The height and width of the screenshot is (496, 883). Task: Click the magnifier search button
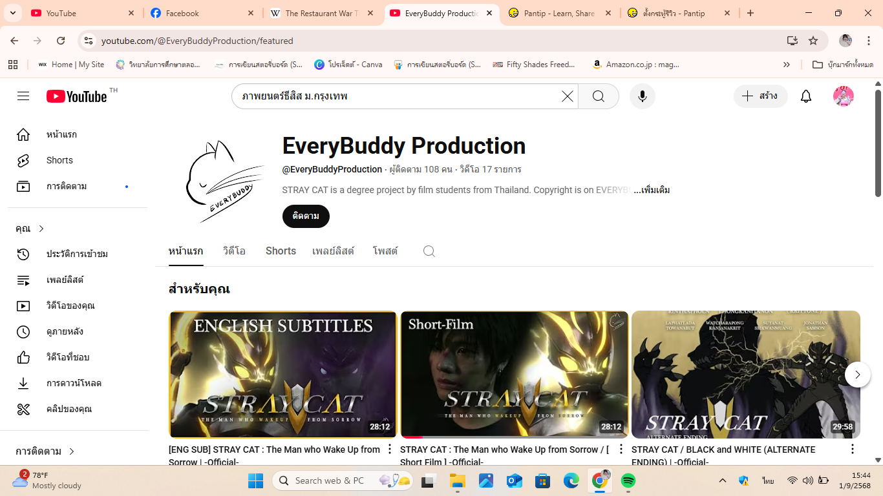(599, 96)
